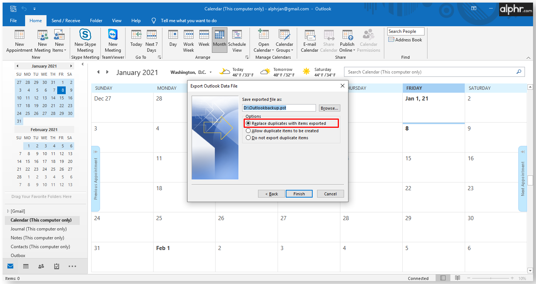This screenshot has height=284, width=536.
Task: Switch to Normal view in the status bar
Action: click(443, 278)
